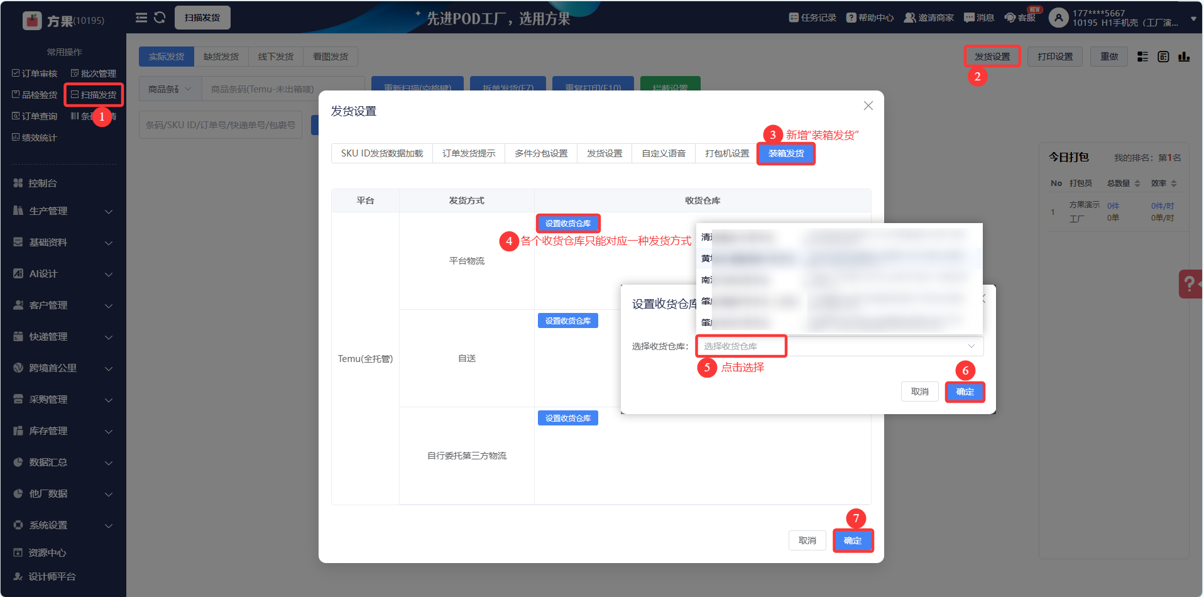This screenshot has width=1204, height=597.
Task: Click the 重做 button
Action: click(x=1109, y=57)
